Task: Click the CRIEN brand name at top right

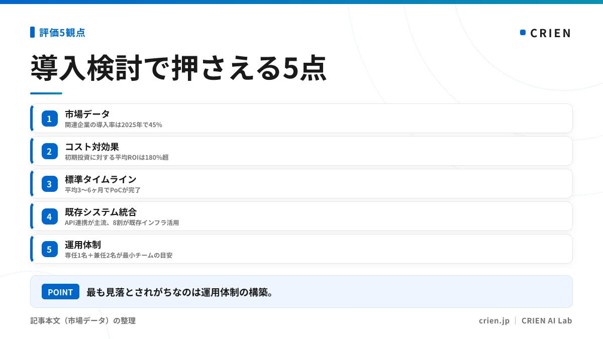Action: coord(551,33)
